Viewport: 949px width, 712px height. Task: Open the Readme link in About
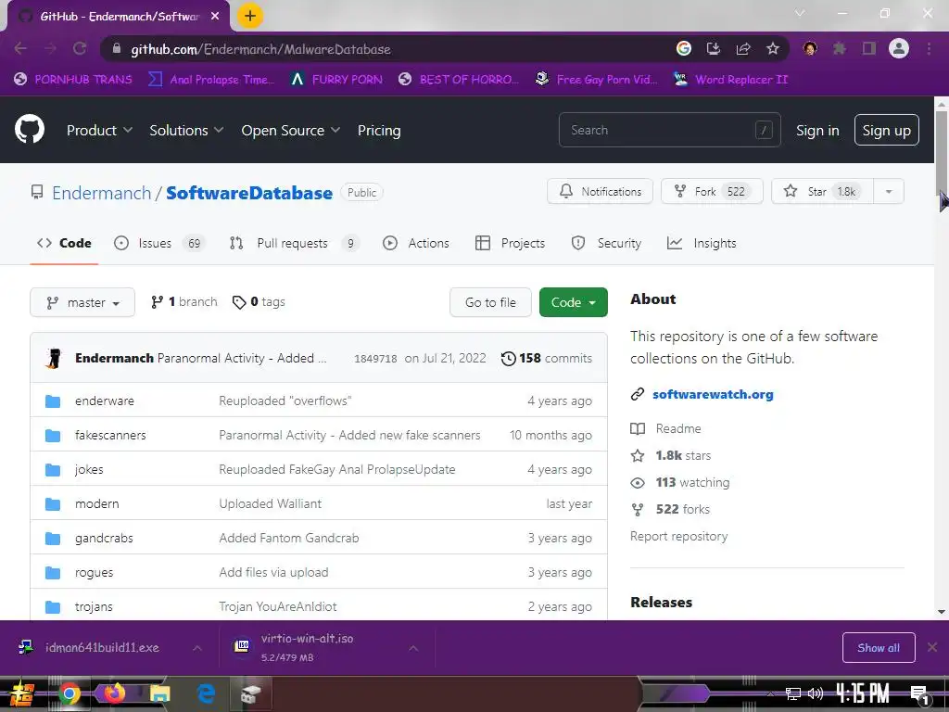point(677,428)
